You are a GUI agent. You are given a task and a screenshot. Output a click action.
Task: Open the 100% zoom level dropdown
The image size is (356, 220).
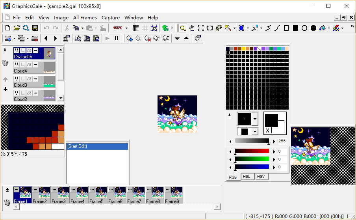[x=126, y=28]
